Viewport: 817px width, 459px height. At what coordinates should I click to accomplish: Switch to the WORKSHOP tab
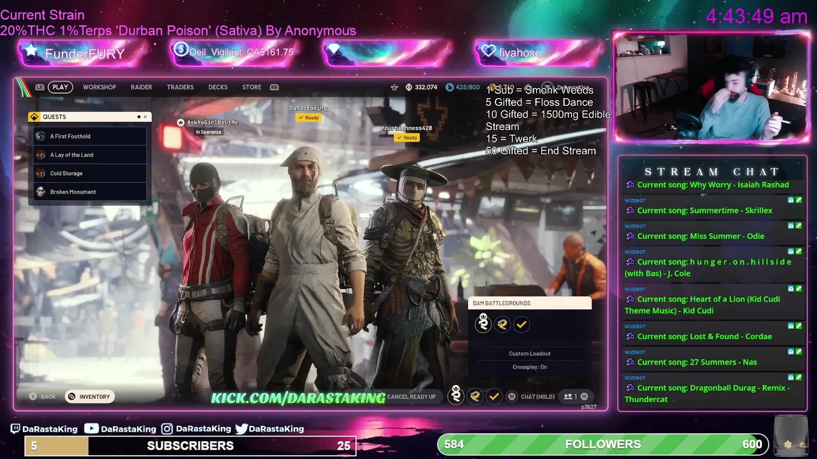tap(100, 87)
